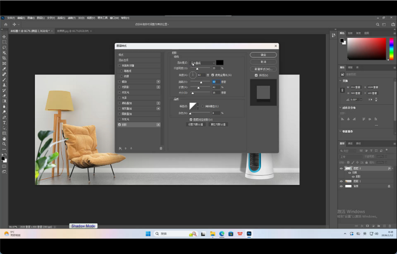The image size is (397, 254).
Task: Click the New Style (新建样式) button
Action: (263, 69)
